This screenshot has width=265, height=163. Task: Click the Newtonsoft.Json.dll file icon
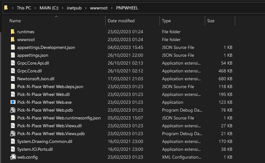point(13,79)
